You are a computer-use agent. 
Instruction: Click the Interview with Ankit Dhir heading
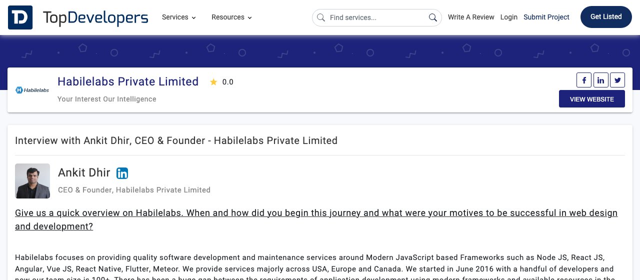[176, 140]
